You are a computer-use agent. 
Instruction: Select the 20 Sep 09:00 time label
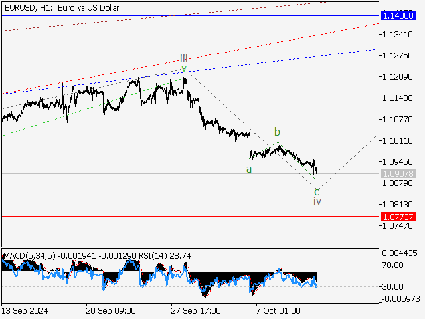pos(112,310)
